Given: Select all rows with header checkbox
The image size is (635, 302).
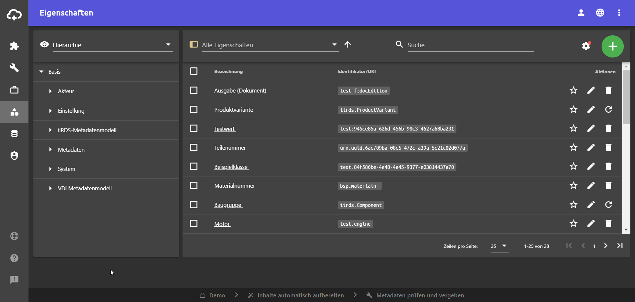Looking at the screenshot, I should coord(194,71).
